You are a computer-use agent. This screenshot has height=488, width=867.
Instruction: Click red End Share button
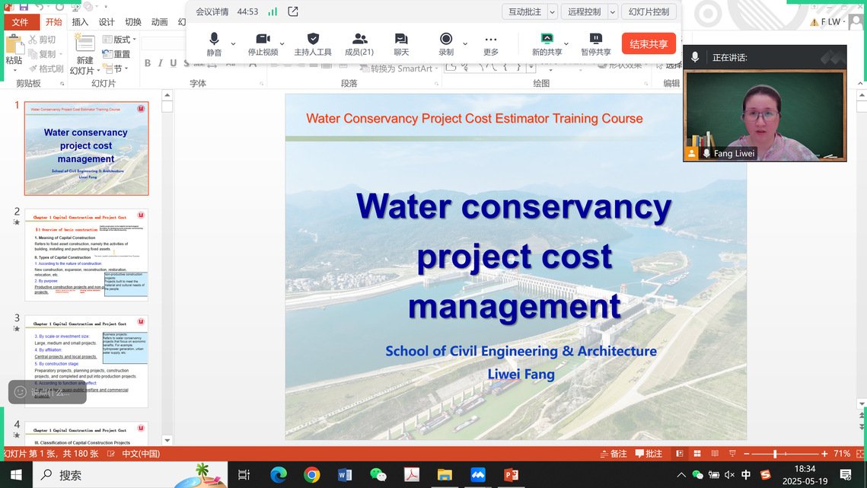[x=649, y=43]
